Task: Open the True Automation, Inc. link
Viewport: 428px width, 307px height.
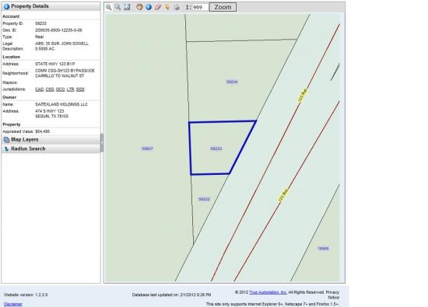Action: [268, 292]
